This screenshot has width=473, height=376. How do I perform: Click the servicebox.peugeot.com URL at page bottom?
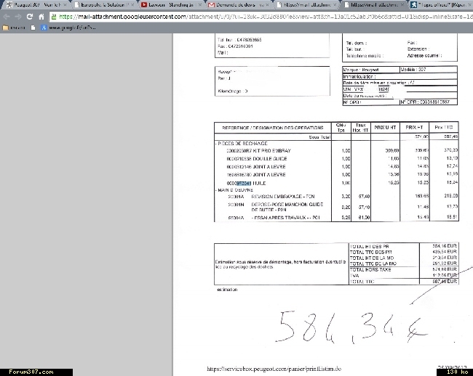[x=274, y=369]
